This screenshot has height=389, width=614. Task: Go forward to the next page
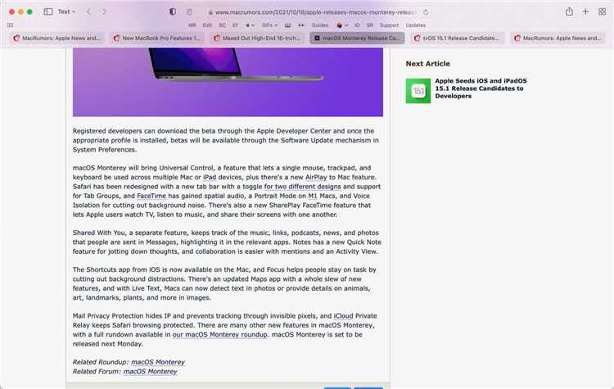coord(104,11)
